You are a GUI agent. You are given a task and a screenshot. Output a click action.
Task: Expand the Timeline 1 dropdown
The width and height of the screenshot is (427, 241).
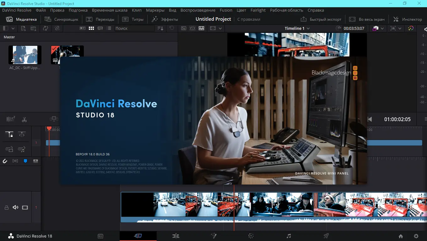(x=308, y=28)
